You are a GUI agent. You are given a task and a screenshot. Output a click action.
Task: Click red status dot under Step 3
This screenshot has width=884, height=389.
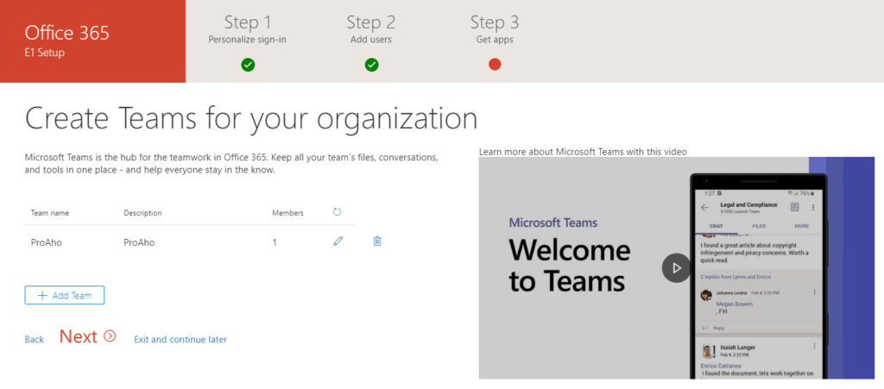pos(495,65)
